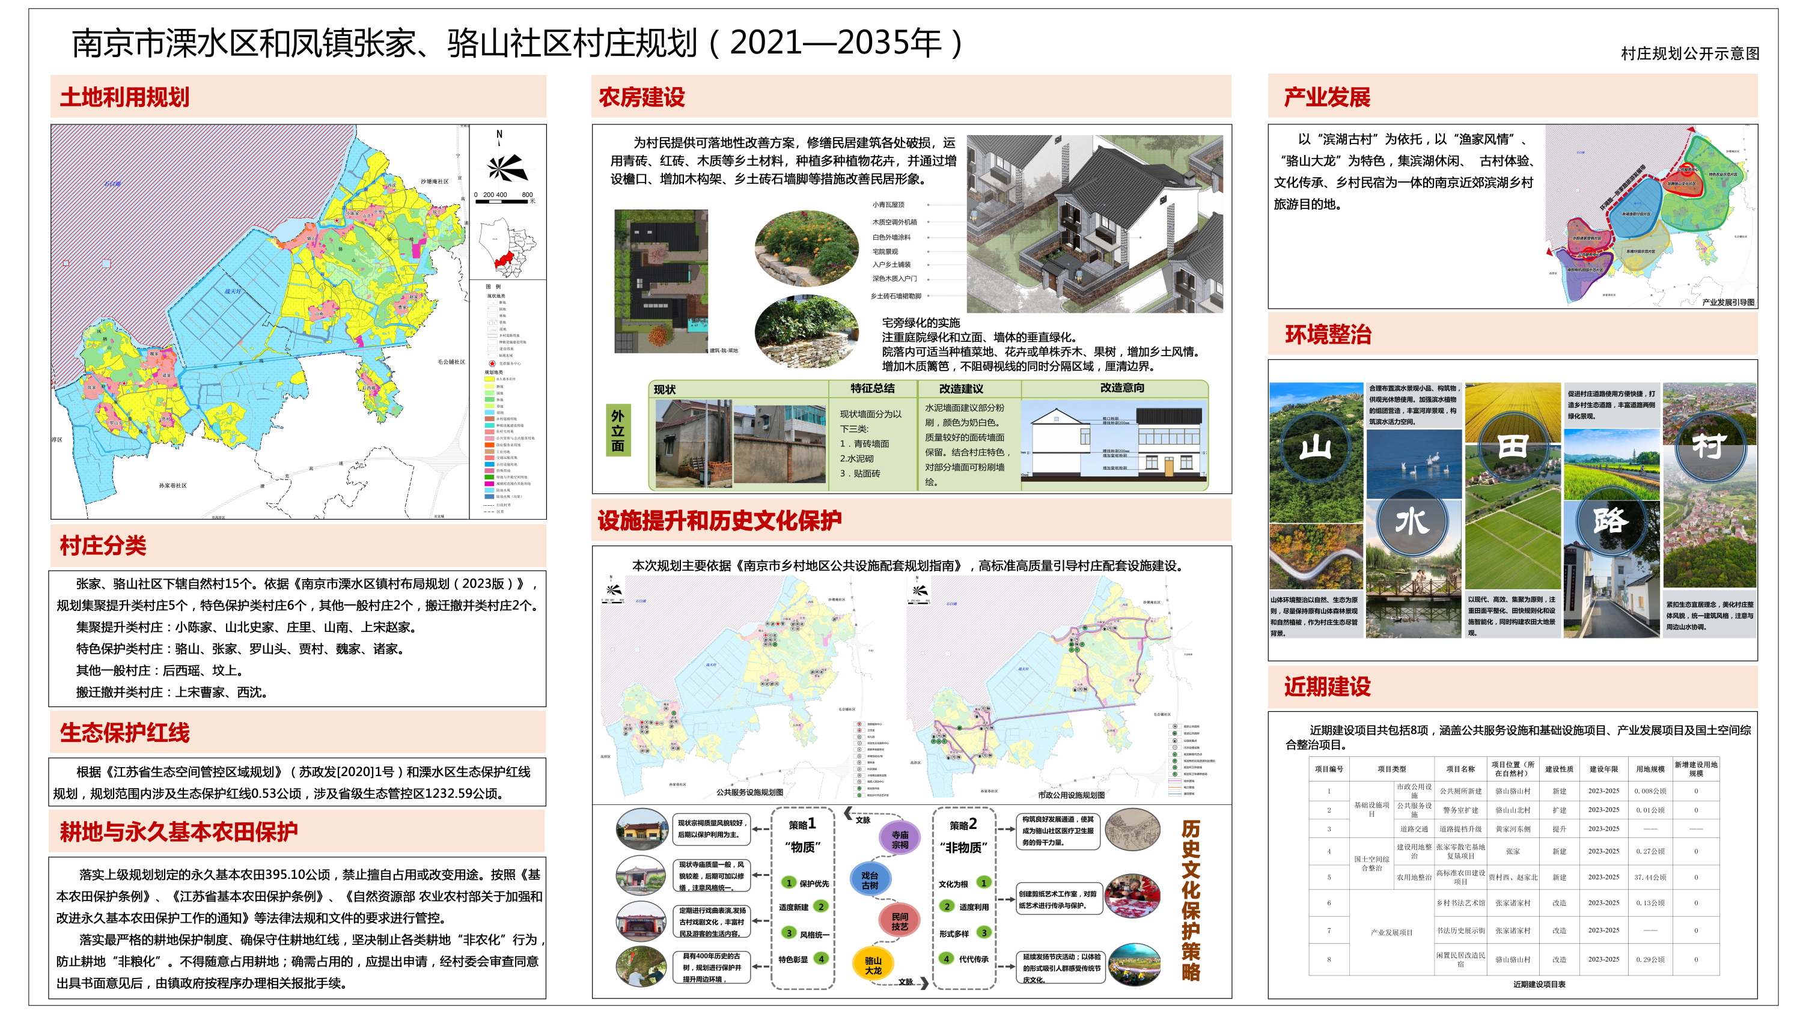The width and height of the screenshot is (1803, 1014).
Task: Click the red 民间技艺 bubble
Action: click(900, 921)
